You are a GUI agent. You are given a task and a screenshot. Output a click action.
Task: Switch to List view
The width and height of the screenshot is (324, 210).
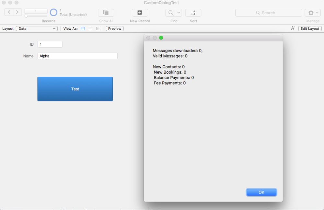(90, 29)
